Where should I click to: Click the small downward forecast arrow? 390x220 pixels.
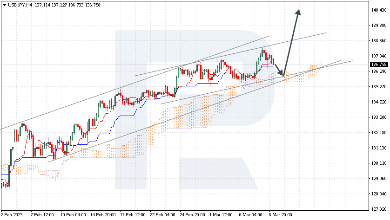[279, 70]
